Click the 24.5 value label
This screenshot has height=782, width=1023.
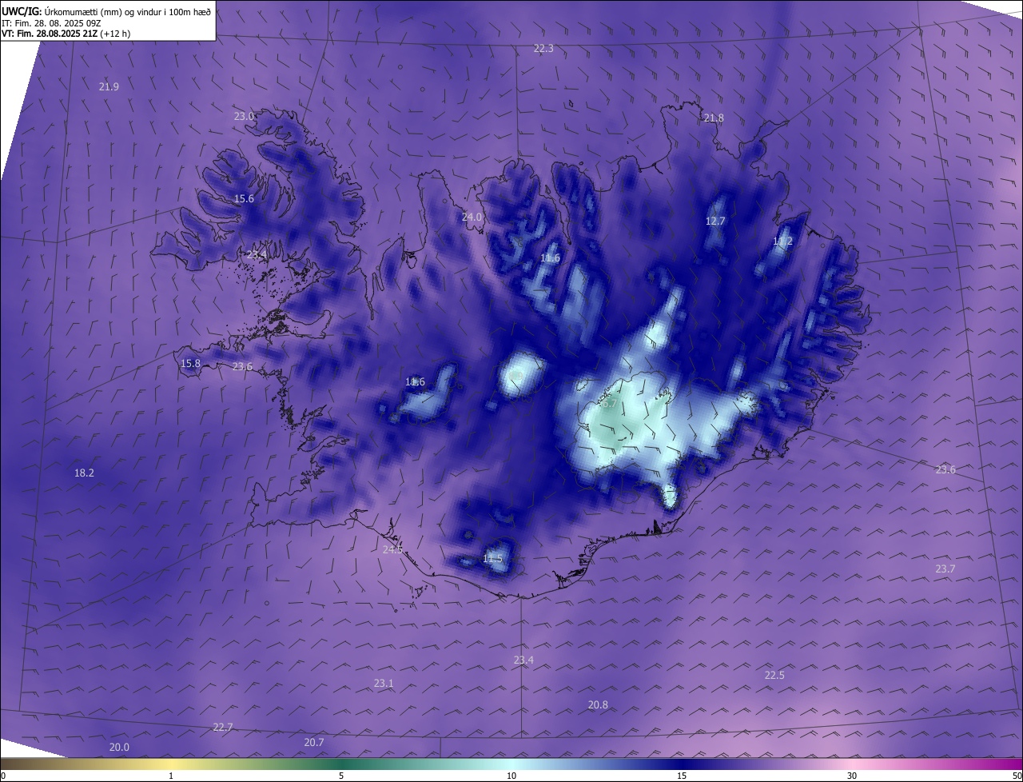pyautogui.click(x=392, y=550)
